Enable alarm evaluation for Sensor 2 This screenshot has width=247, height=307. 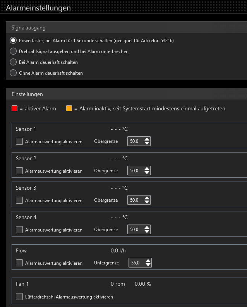point(19,171)
